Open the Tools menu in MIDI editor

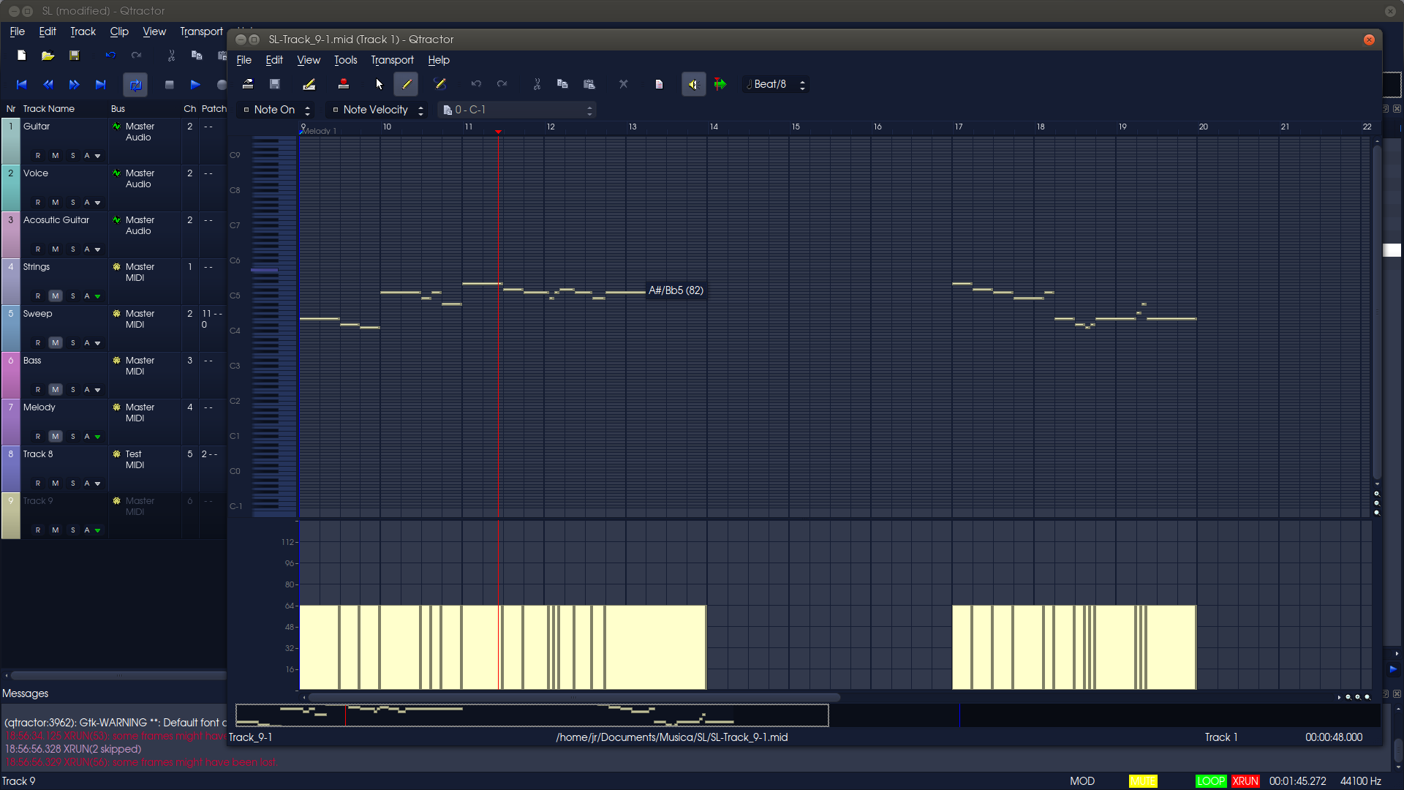click(x=345, y=60)
